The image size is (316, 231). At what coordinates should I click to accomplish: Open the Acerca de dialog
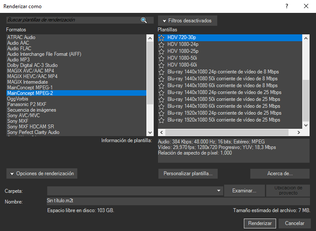pos(280,173)
